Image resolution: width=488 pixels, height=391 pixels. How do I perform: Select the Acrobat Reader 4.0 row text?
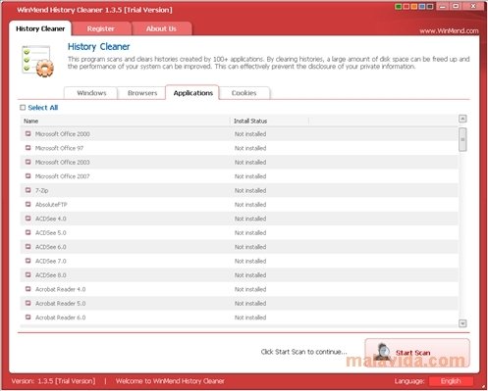[x=60, y=289]
